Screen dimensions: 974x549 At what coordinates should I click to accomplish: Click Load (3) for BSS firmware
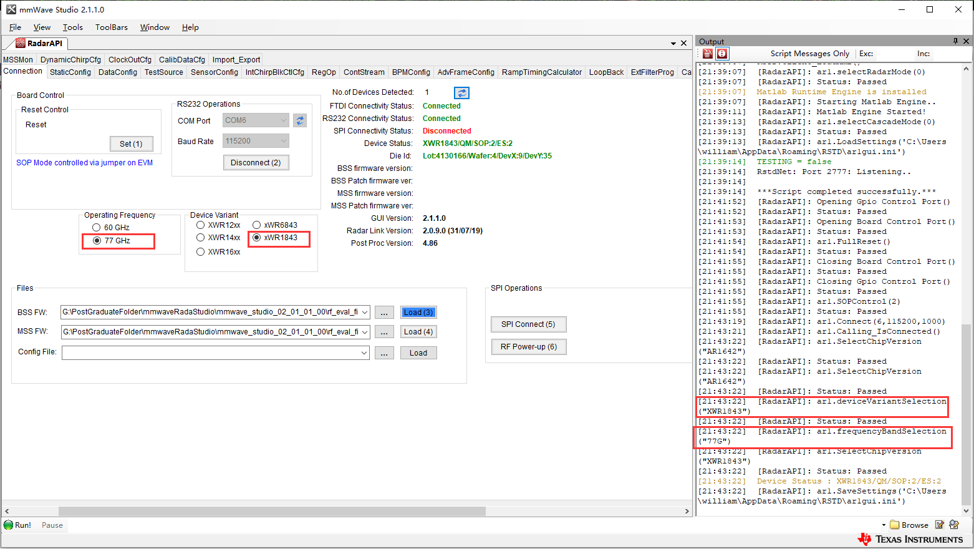[418, 313]
